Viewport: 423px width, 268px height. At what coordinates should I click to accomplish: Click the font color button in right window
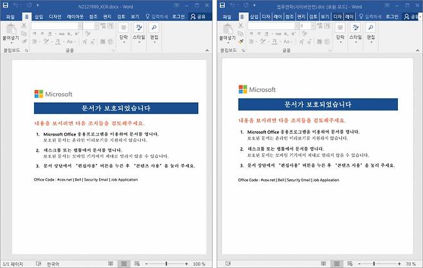(274, 42)
